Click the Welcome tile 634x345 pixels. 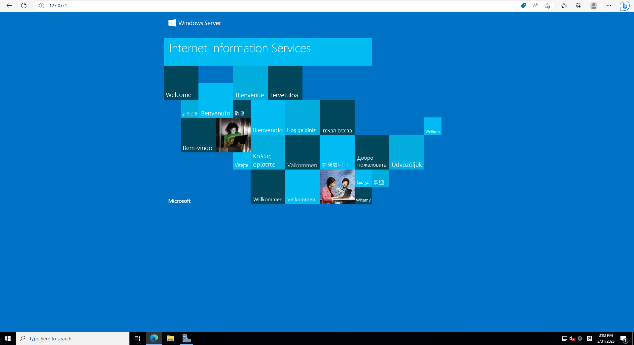coord(181,83)
